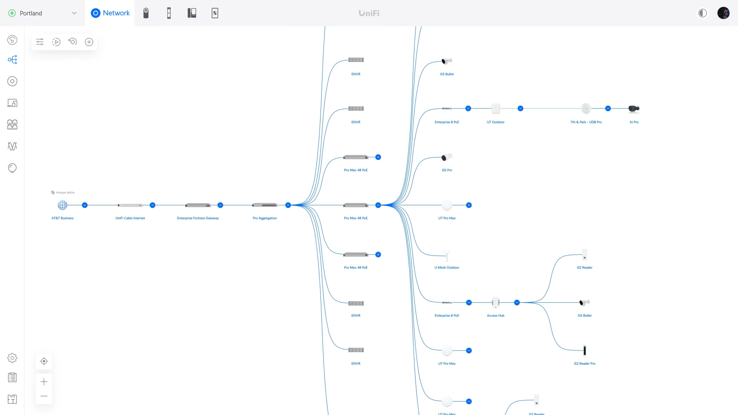Click the add device plus icon

89,42
